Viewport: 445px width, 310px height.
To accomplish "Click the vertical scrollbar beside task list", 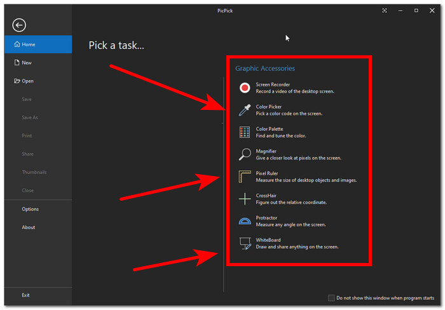I will coord(224,191).
